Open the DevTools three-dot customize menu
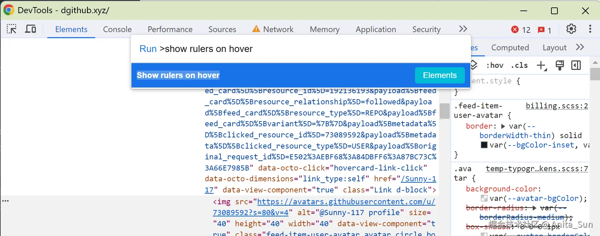Screen dimensions: 600x236 pos(590,29)
